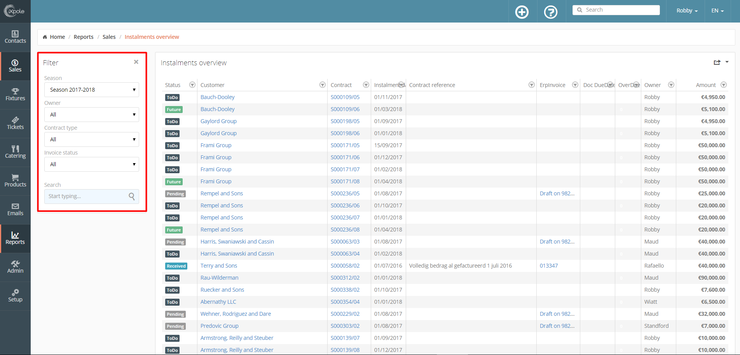
Task: Open the Setup sidebar section
Action: [15, 296]
